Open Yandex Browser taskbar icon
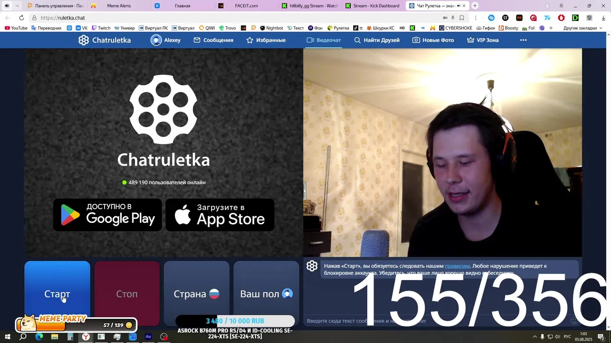611x343 pixels. [x=86, y=337]
